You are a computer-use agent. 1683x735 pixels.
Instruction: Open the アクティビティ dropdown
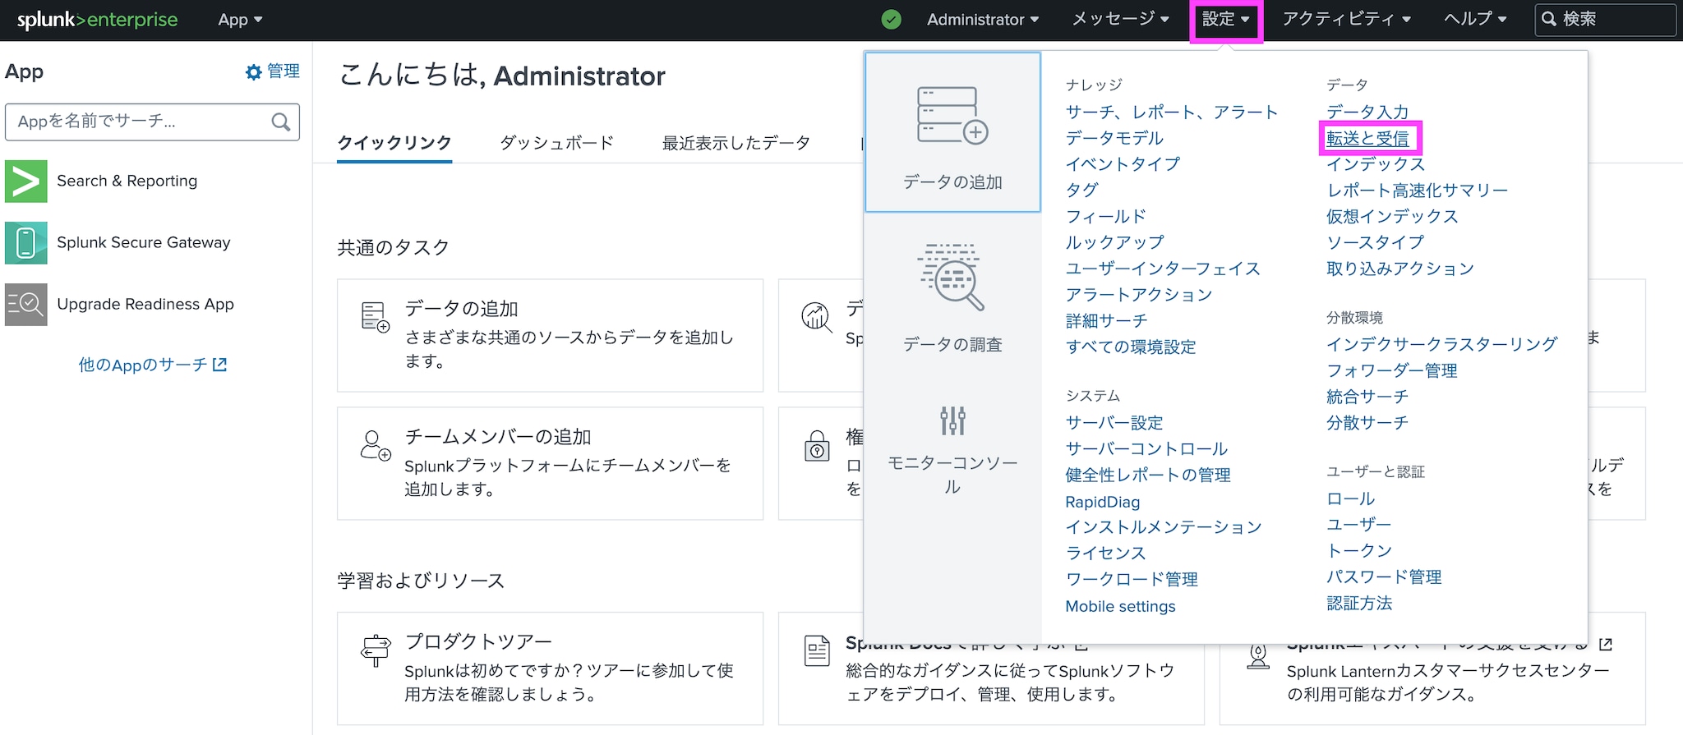(1346, 20)
